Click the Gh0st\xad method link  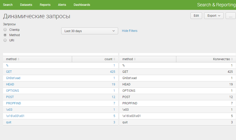(13, 78)
